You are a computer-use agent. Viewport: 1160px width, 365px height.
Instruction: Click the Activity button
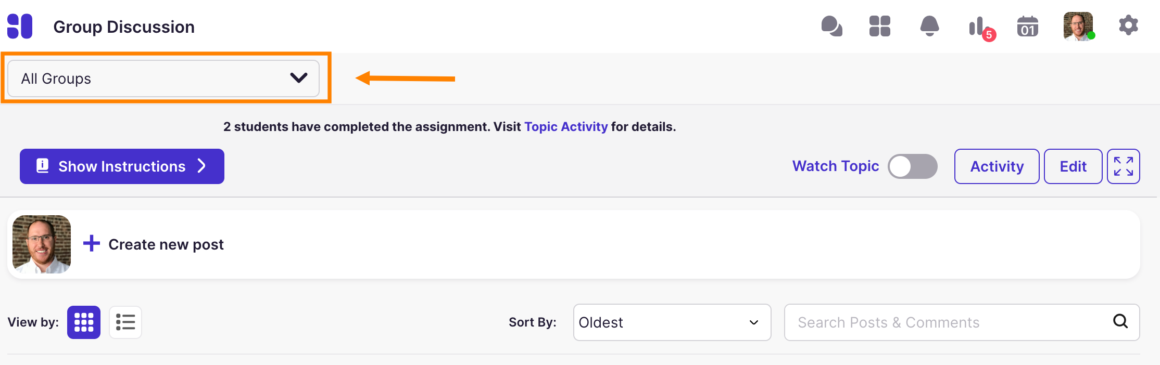pos(997,166)
